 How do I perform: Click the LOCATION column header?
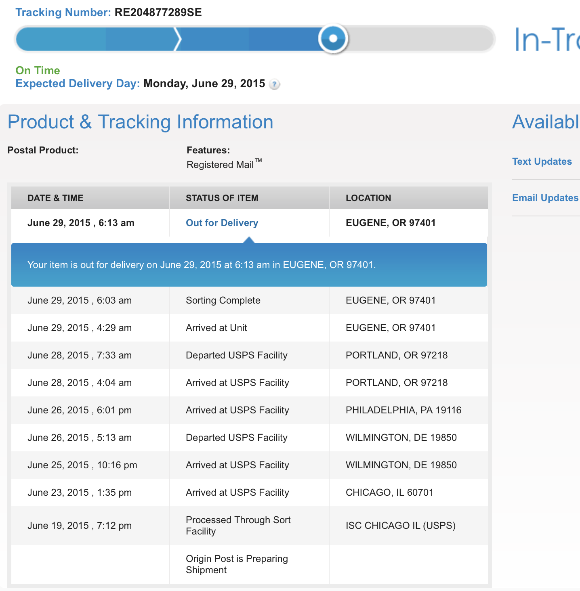(x=368, y=198)
